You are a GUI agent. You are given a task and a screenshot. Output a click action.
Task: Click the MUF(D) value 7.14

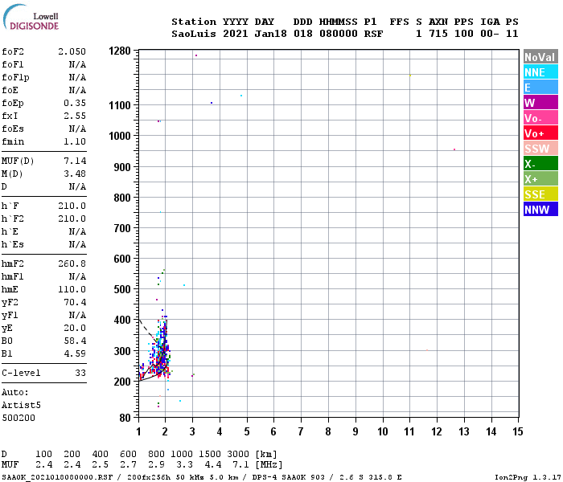point(75,161)
